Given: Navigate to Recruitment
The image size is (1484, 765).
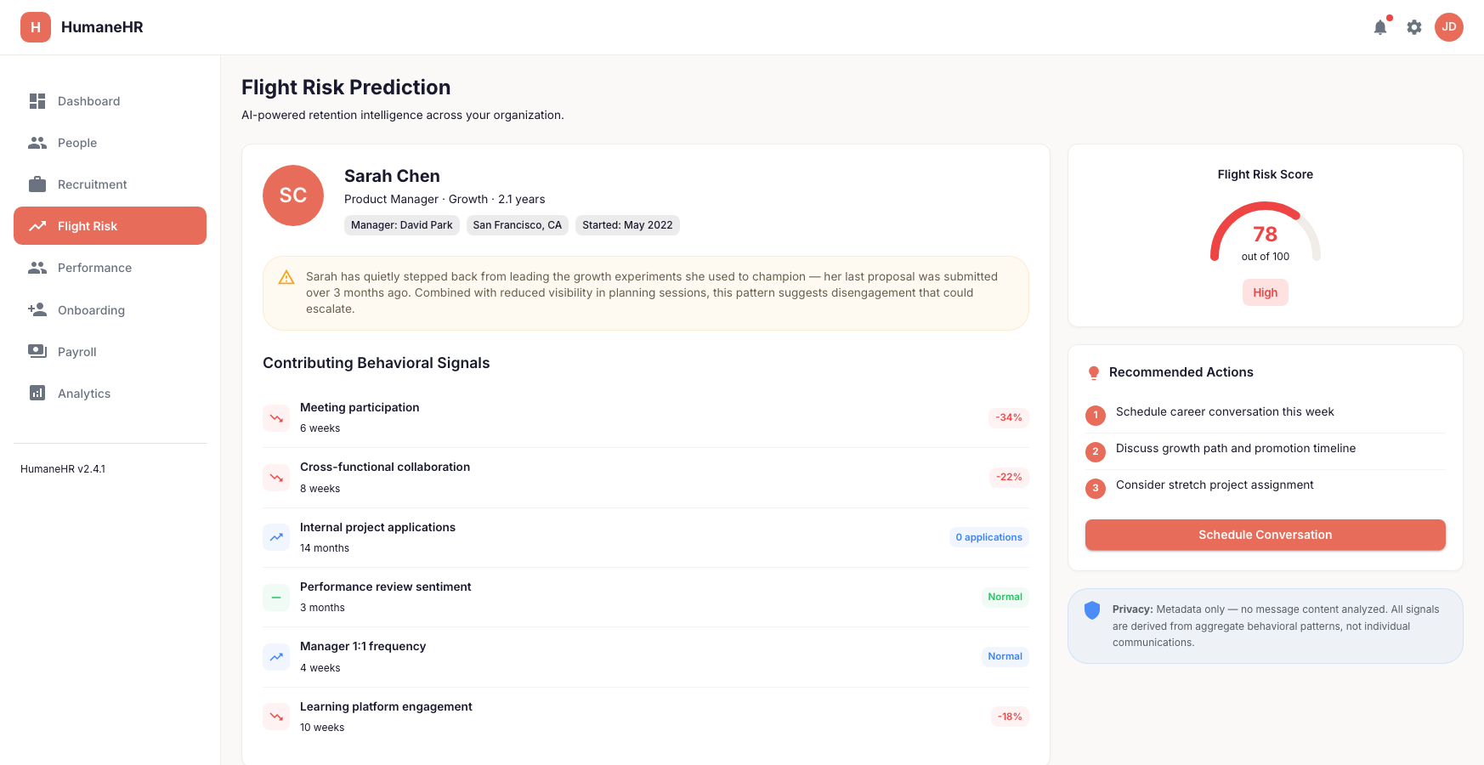Looking at the screenshot, I should pyautogui.click(x=110, y=184).
